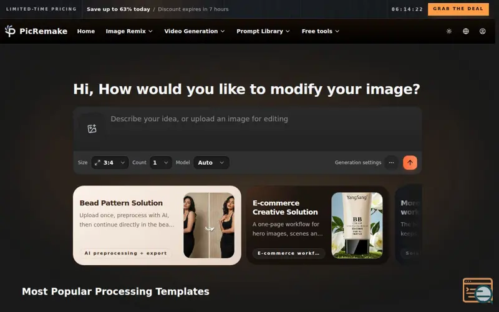
Task: Click the PicRemake logo icon
Action: tap(10, 31)
